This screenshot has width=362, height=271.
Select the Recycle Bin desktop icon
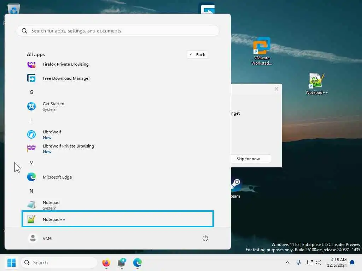click(14, 9)
